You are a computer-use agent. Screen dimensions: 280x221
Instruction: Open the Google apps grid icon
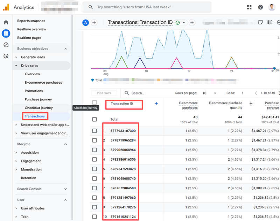(x=249, y=7)
